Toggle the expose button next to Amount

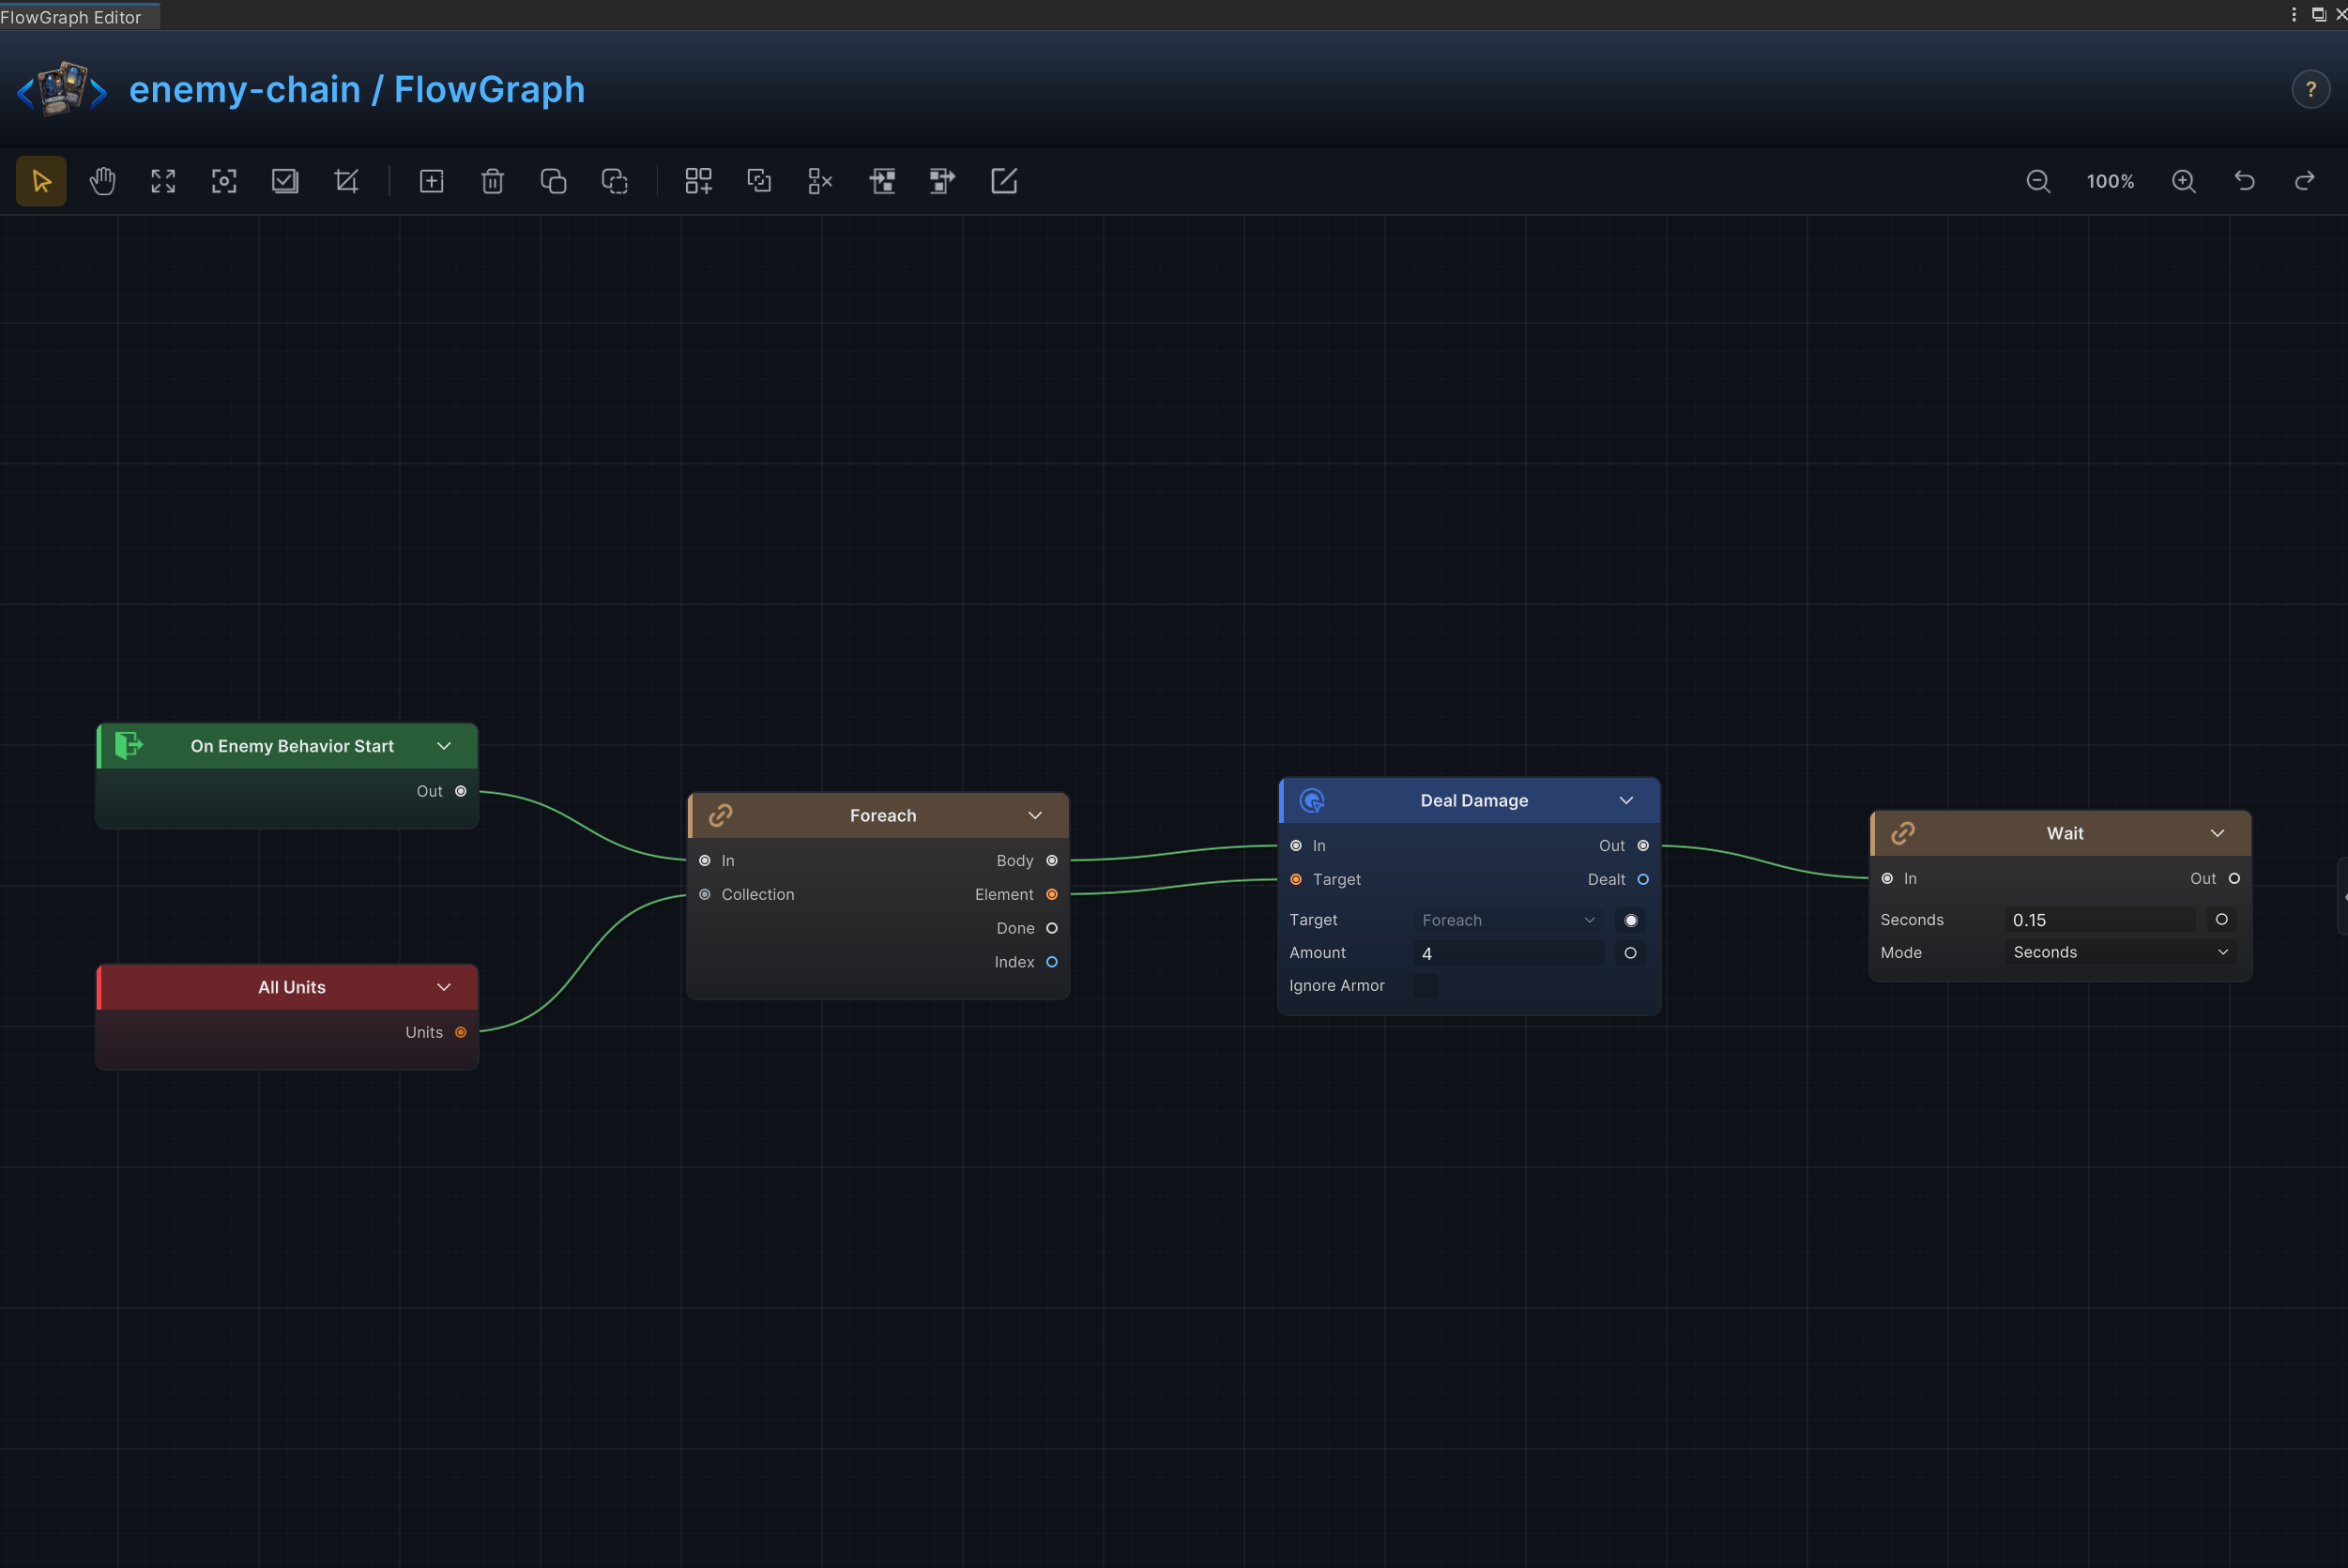[1631, 953]
